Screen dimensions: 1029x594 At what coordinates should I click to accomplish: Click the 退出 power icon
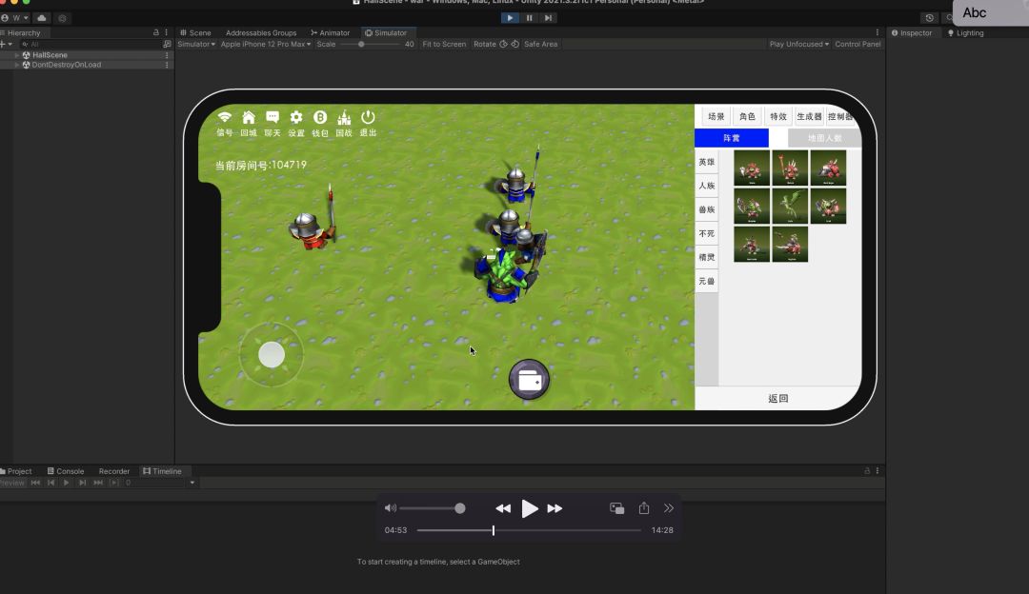click(x=368, y=118)
